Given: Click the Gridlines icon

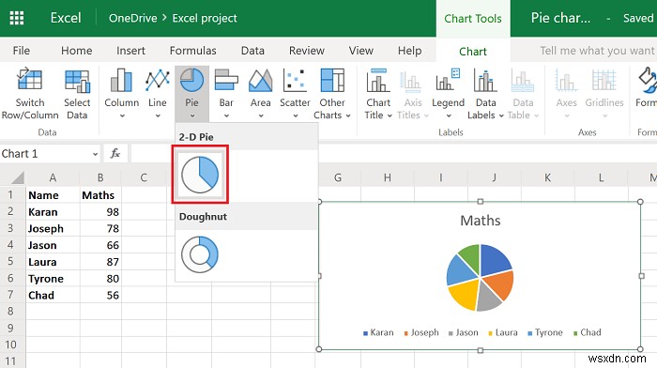Looking at the screenshot, I should tap(604, 81).
